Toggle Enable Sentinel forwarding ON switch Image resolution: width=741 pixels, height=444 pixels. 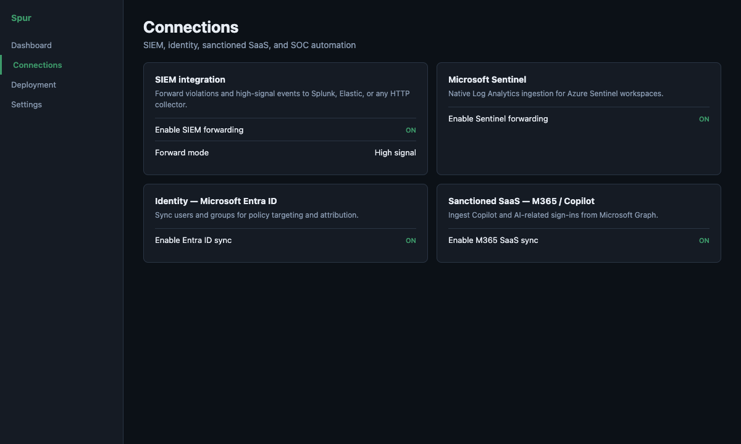pos(704,119)
